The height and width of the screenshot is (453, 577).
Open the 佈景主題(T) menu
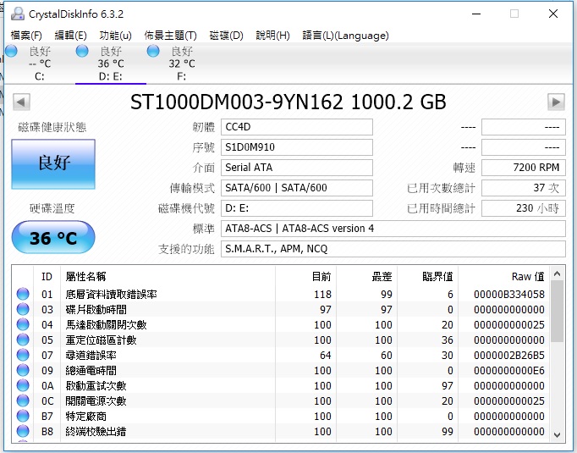coord(170,36)
